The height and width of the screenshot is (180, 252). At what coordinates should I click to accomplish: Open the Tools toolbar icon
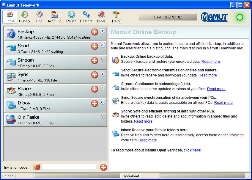coord(101,17)
